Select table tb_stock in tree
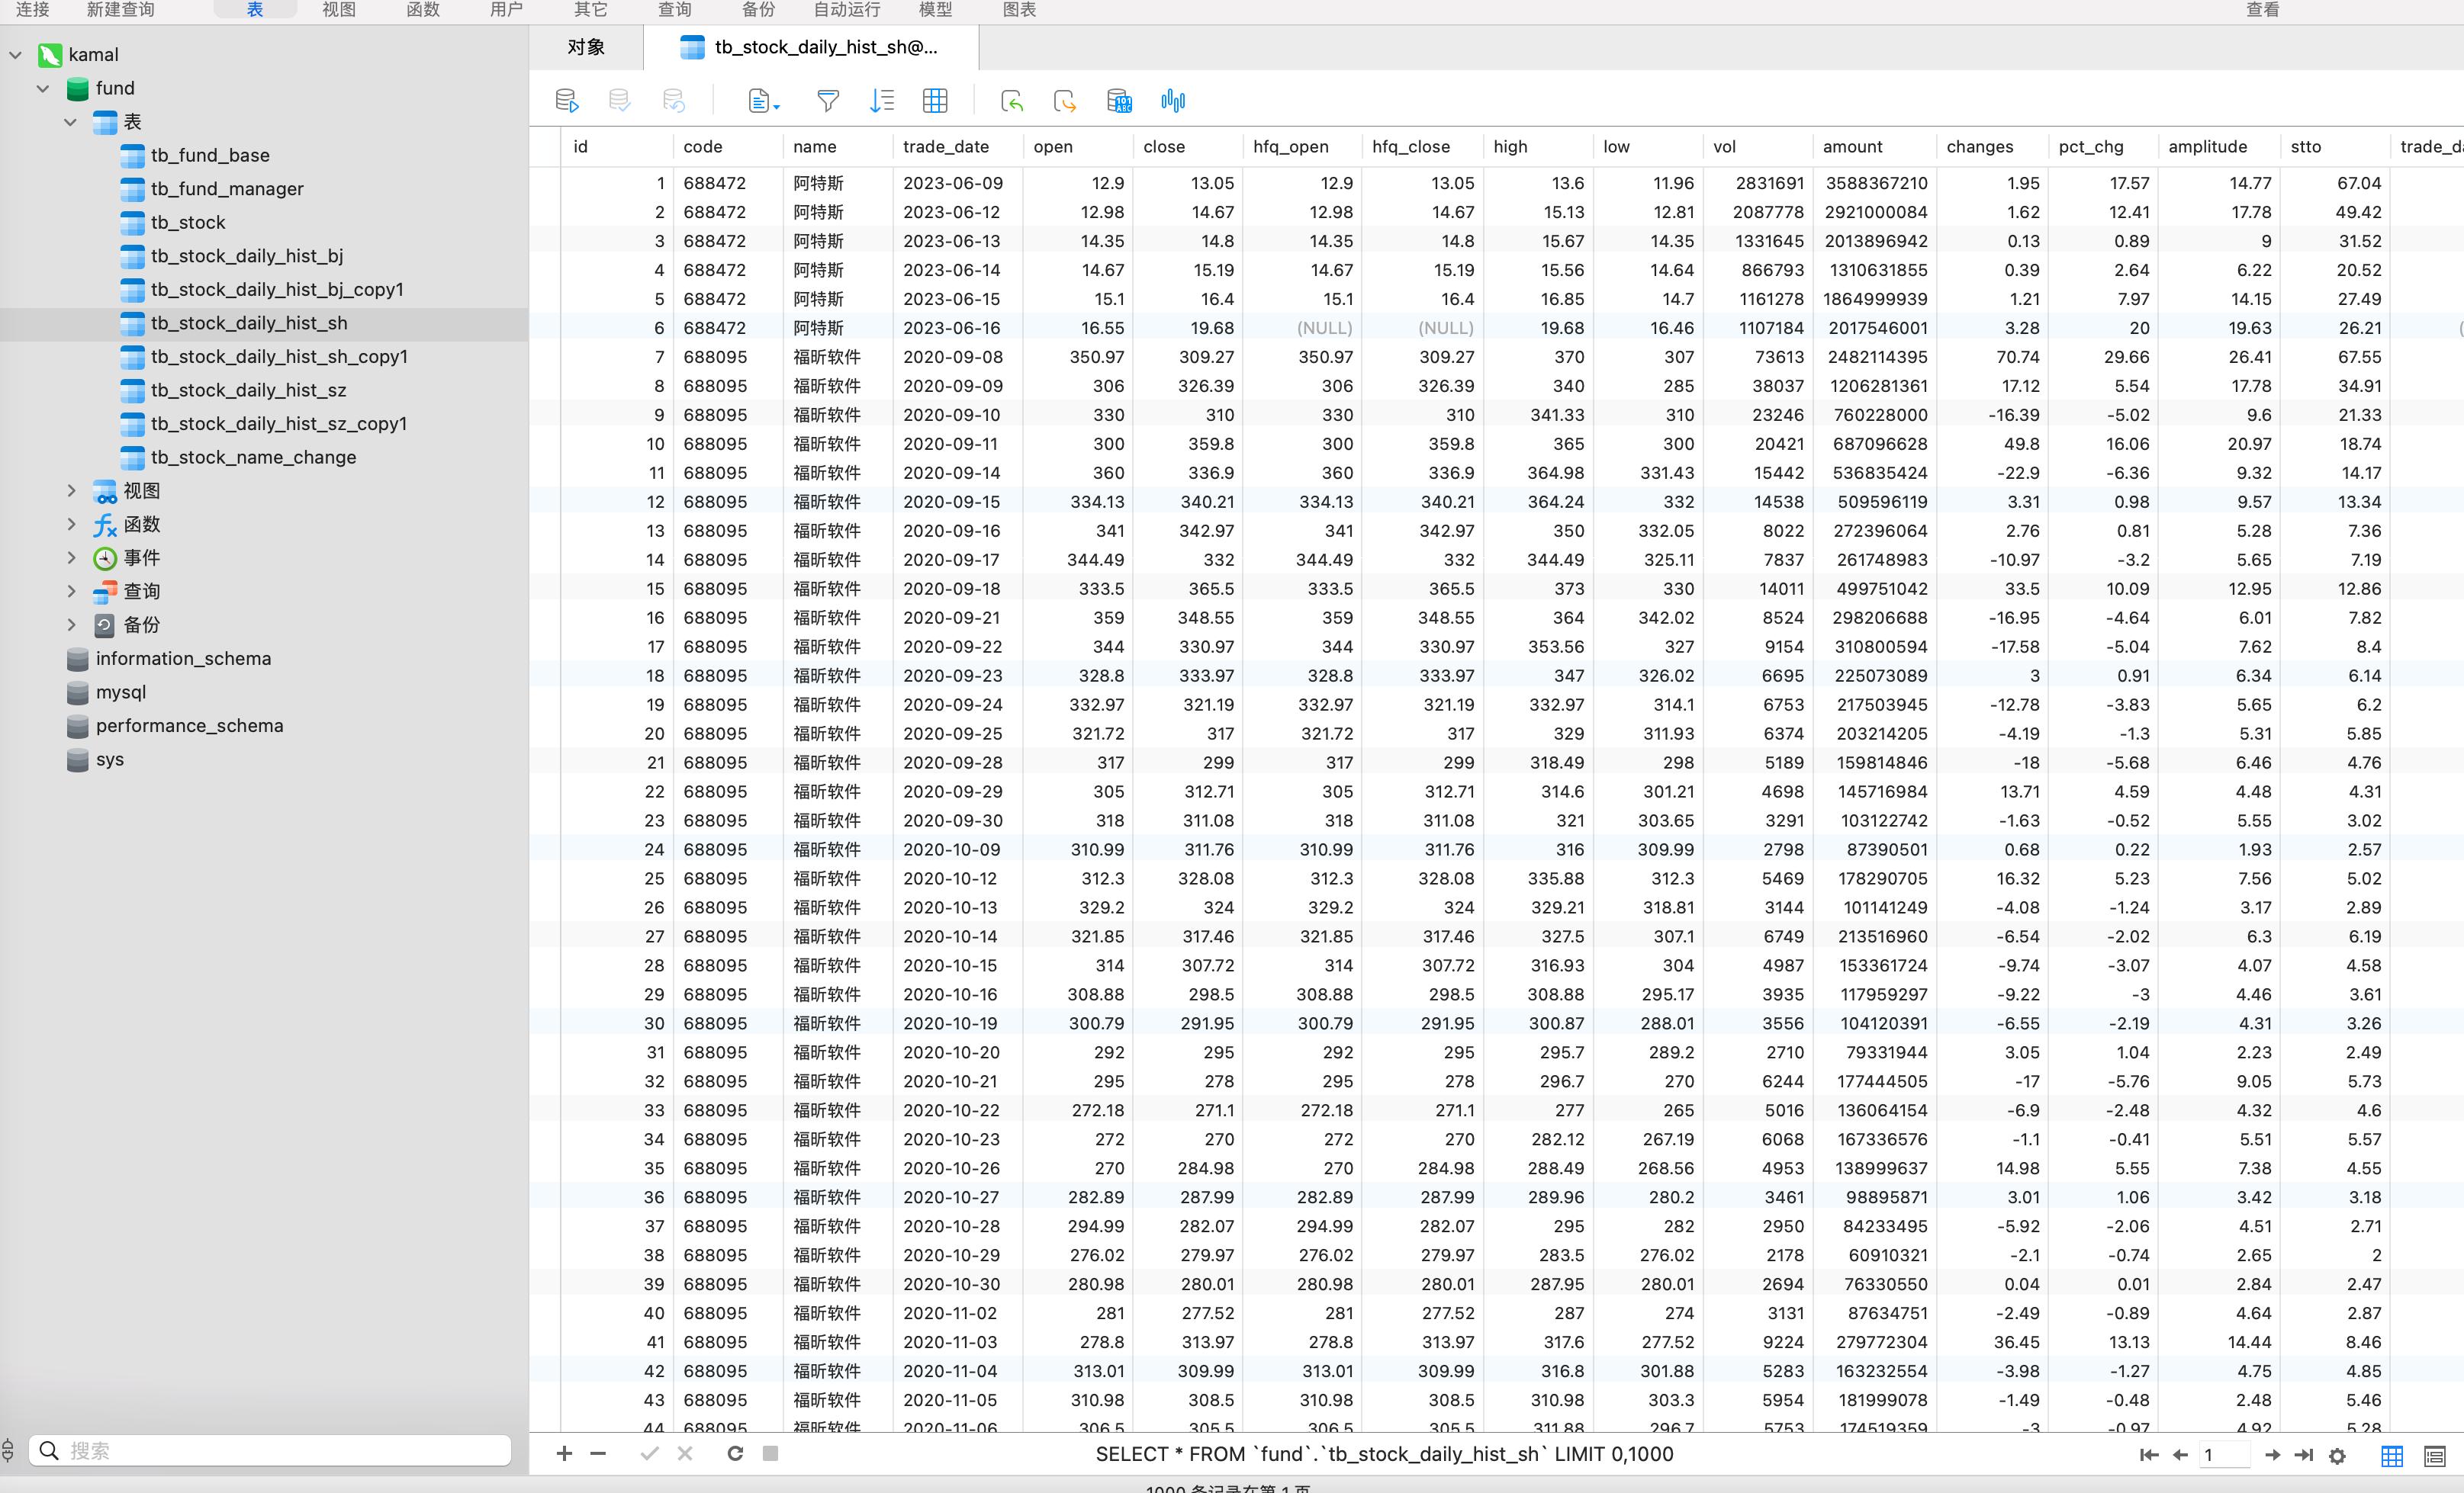2464x1493 pixels. pyautogui.click(x=188, y=222)
